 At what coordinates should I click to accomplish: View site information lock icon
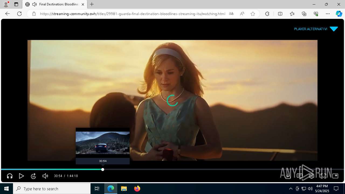point(34,14)
